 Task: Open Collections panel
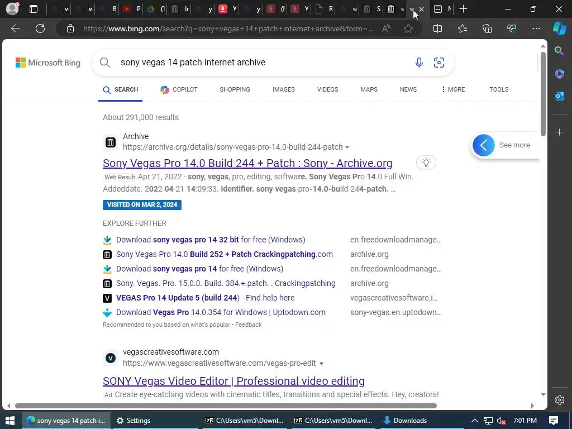tap(487, 28)
